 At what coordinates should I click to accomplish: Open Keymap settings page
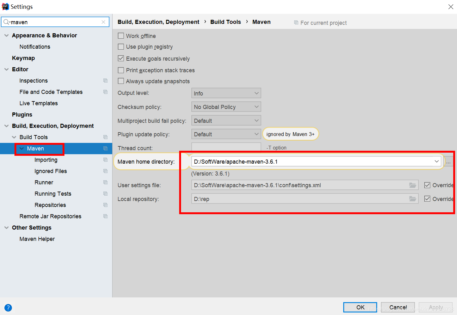click(x=23, y=58)
